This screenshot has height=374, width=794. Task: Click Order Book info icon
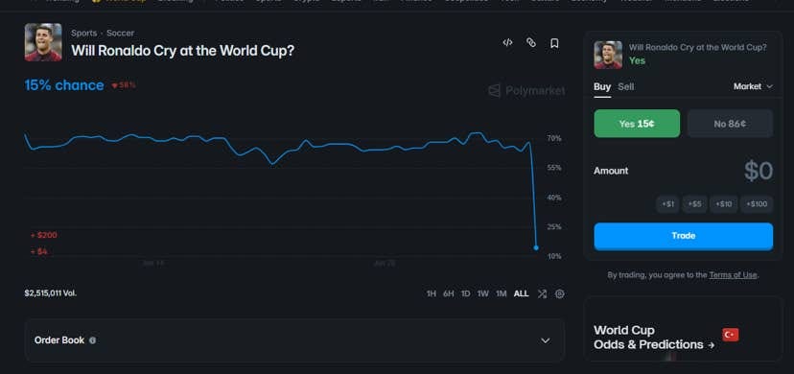click(93, 340)
